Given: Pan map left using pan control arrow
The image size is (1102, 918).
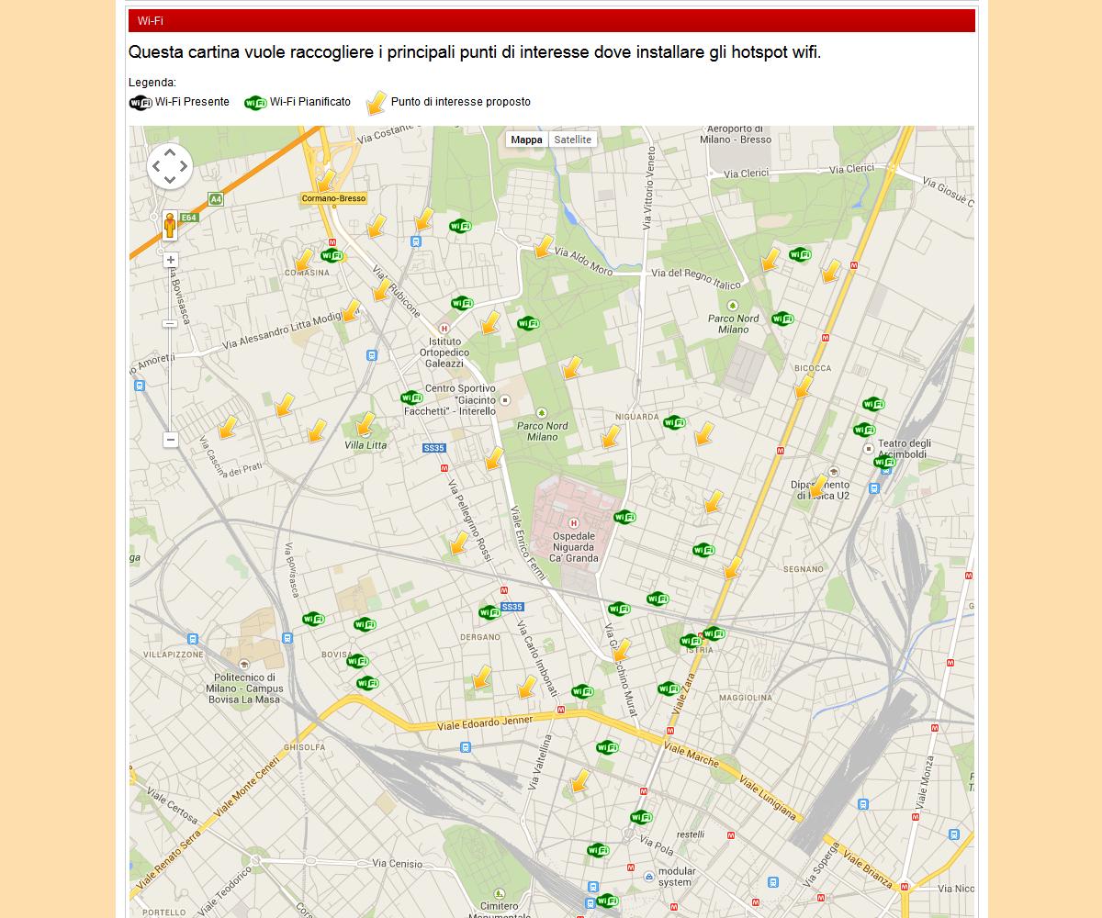Looking at the screenshot, I should click(x=155, y=166).
